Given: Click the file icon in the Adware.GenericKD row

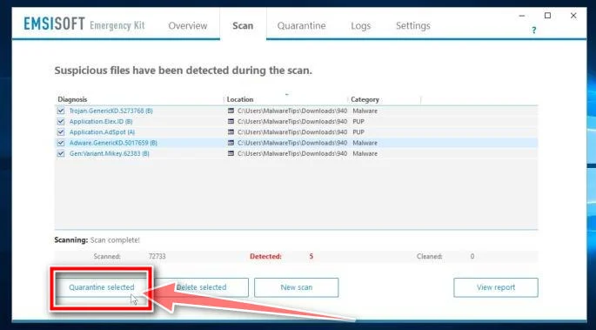Looking at the screenshot, I should 231,143.
